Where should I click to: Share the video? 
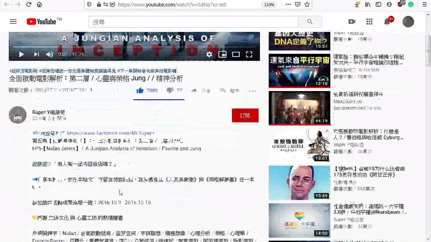pyautogui.click(x=201, y=91)
